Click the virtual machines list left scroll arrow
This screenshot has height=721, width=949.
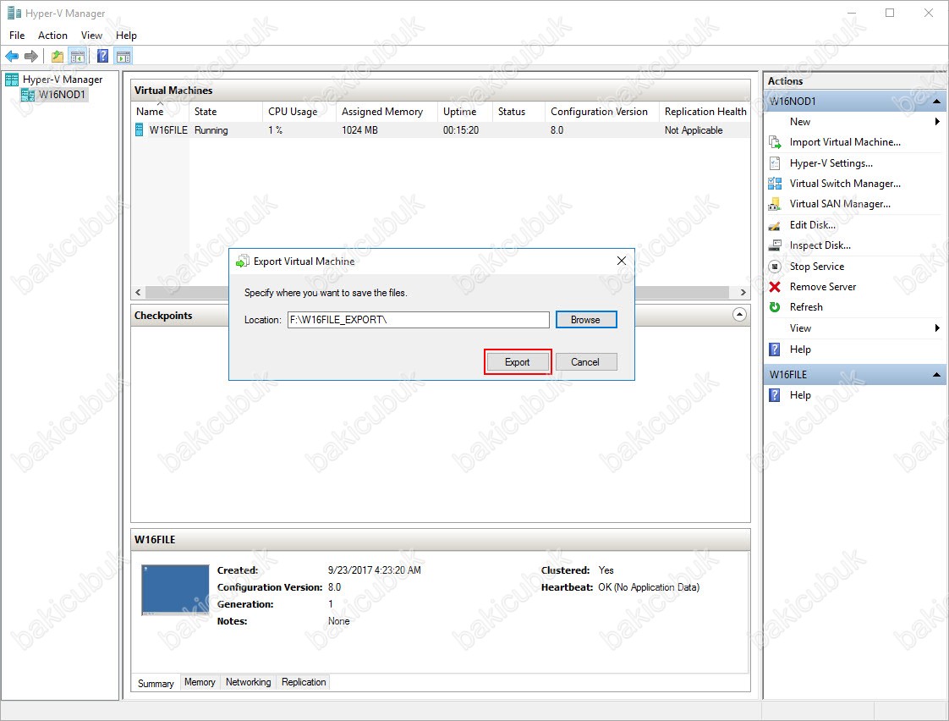click(138, 293)
